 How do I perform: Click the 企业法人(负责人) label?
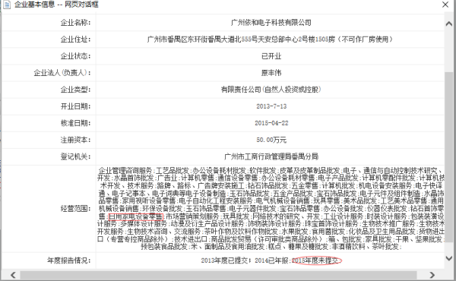point(62,73)
